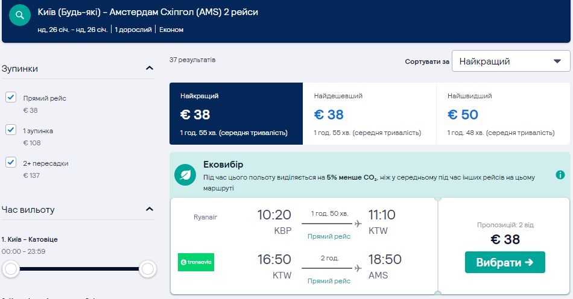
Task: Toggle the 1 зупинка checkbox
Action: click(x=11, y=130)
